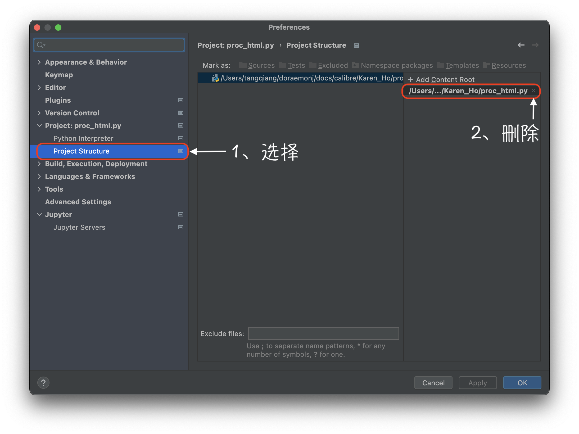
Task: Select Python Interpreter in the sidebar
Action: [83, 138]
